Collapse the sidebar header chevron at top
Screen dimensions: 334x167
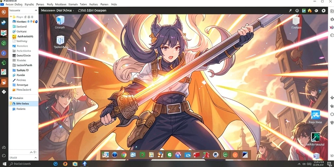pyautogui.click(x=36, y=10)
